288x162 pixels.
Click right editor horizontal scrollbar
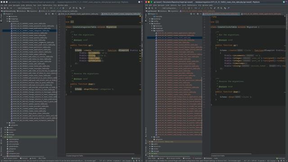click(x=231, y=154)
